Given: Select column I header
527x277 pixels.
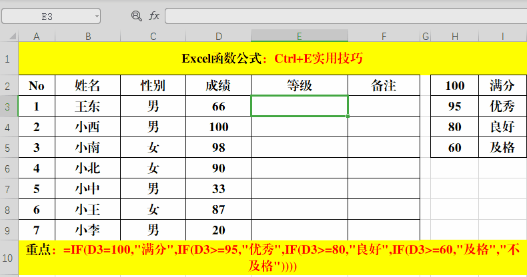Looking at the screenshot, I should [x=503, y=36].
